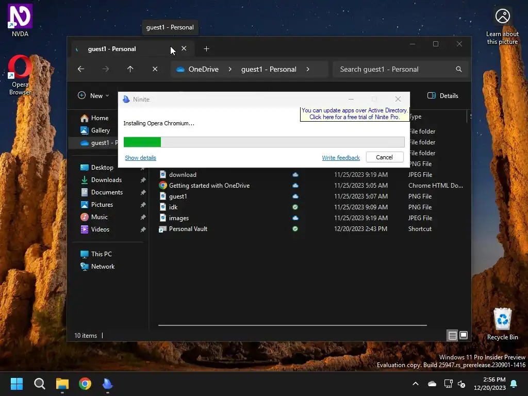Stop loading the Explorer folder
528x396 pixels.
point(155,69)
